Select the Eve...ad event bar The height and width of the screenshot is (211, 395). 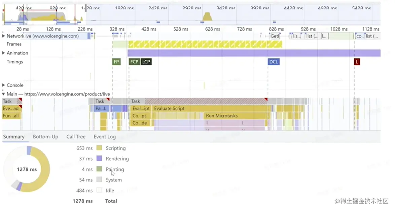(12, 108)
